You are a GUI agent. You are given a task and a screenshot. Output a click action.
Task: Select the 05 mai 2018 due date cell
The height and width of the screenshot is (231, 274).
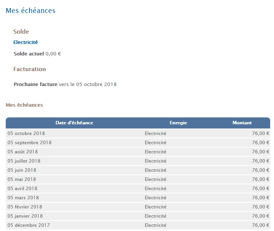tap(22, 179)
